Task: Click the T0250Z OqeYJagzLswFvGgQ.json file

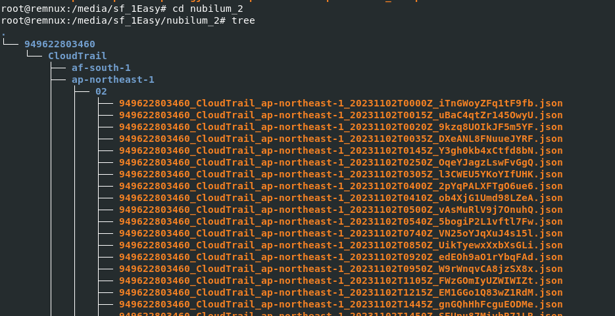Action: [341, 162]
